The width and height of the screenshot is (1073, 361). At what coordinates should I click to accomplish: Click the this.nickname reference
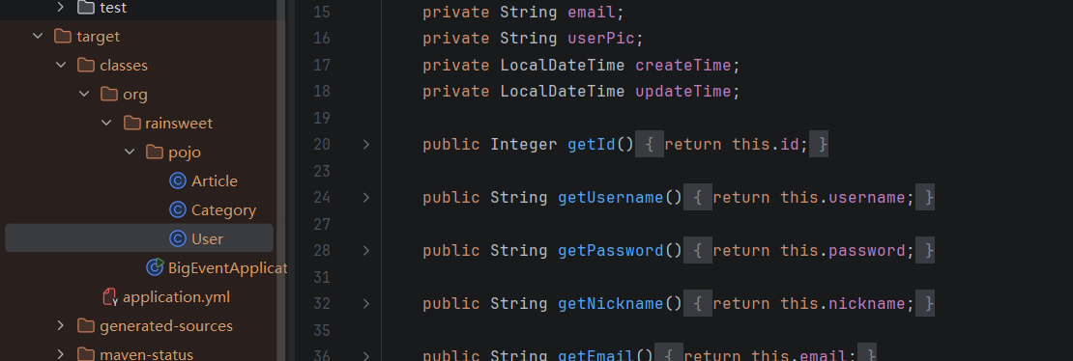click(842, 303)
